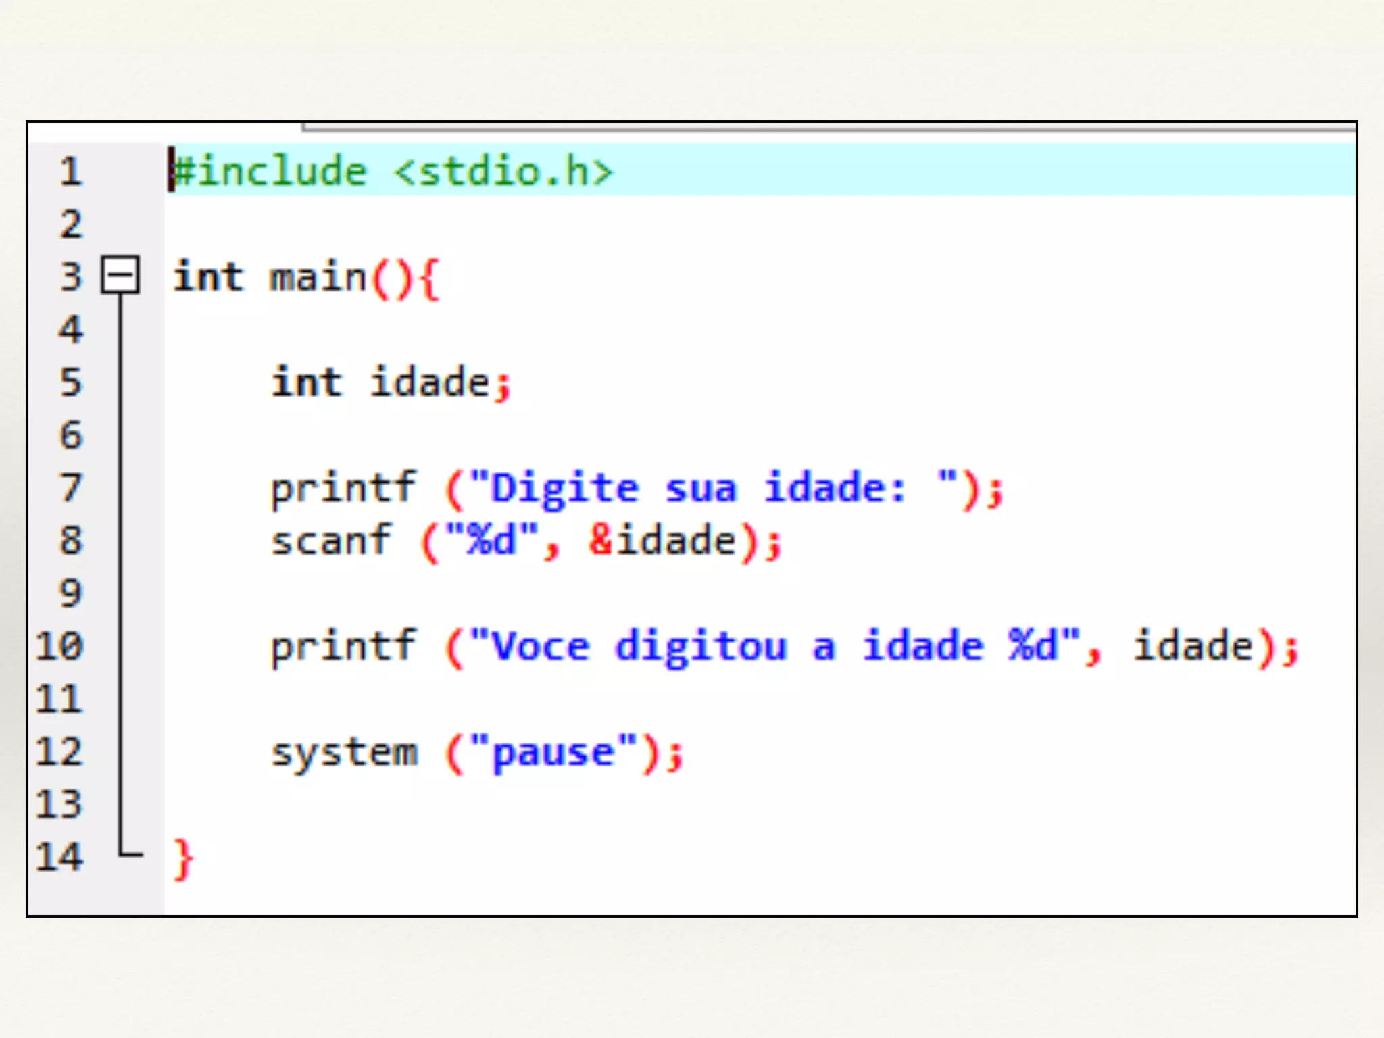The height and width of the screenshot is (1038, 1384).
Task: Click the int keyword before main
Action: (x=208, y=277)
